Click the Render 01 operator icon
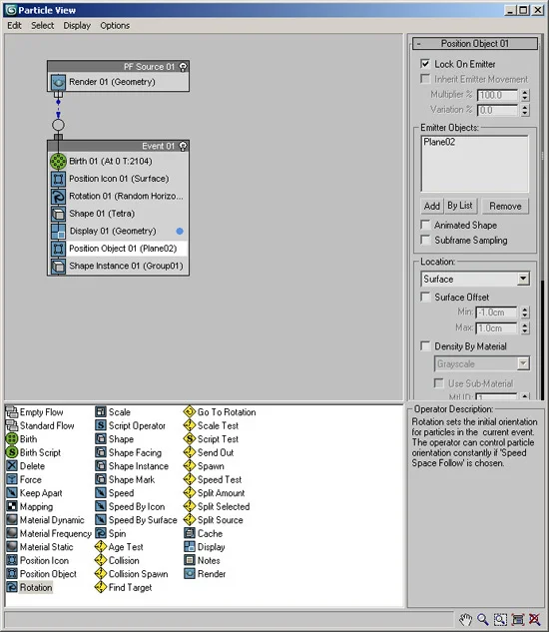This screenshot has width=549, height=632. pyautogui.click(x=58, y=82)
